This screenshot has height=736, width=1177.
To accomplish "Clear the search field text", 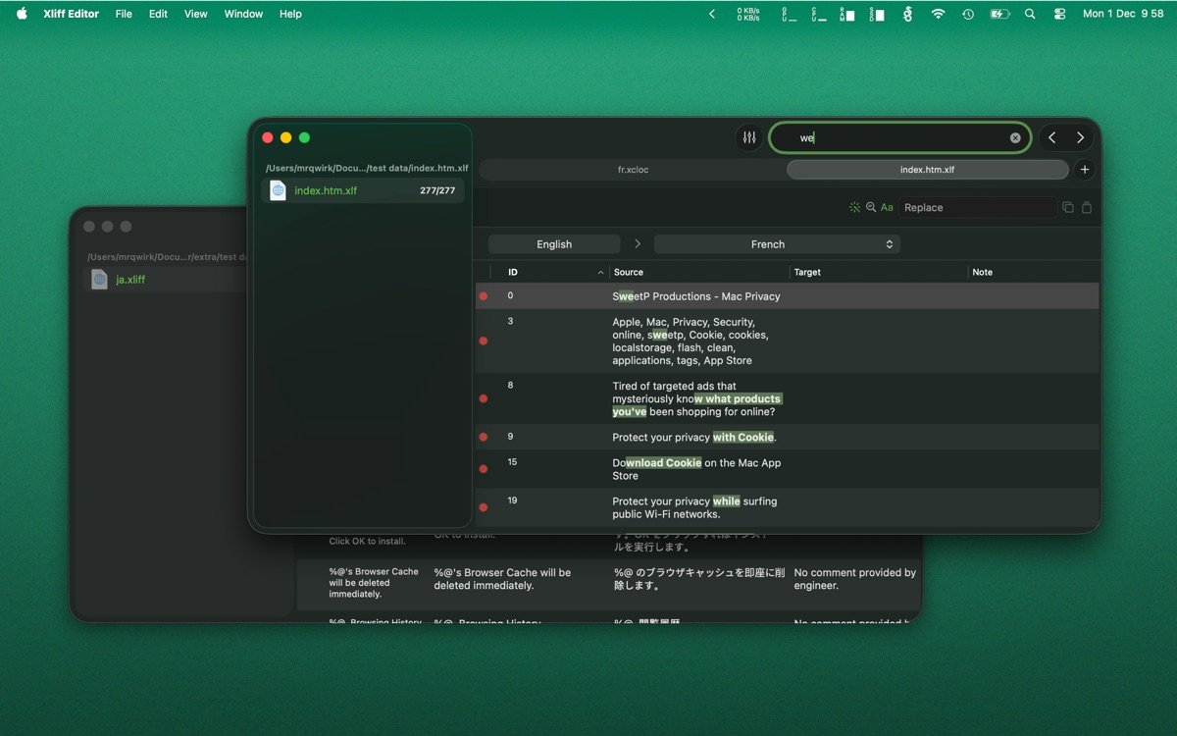I will (x=1015, y=138).
